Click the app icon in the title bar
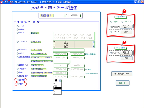 point(1,2)
